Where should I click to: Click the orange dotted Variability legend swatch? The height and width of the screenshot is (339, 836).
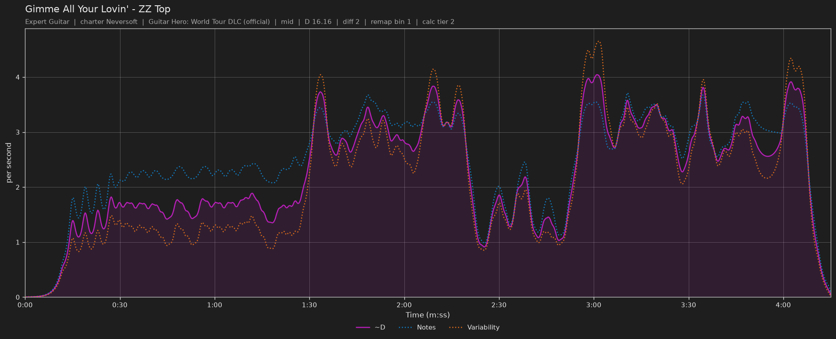point(456,328)
